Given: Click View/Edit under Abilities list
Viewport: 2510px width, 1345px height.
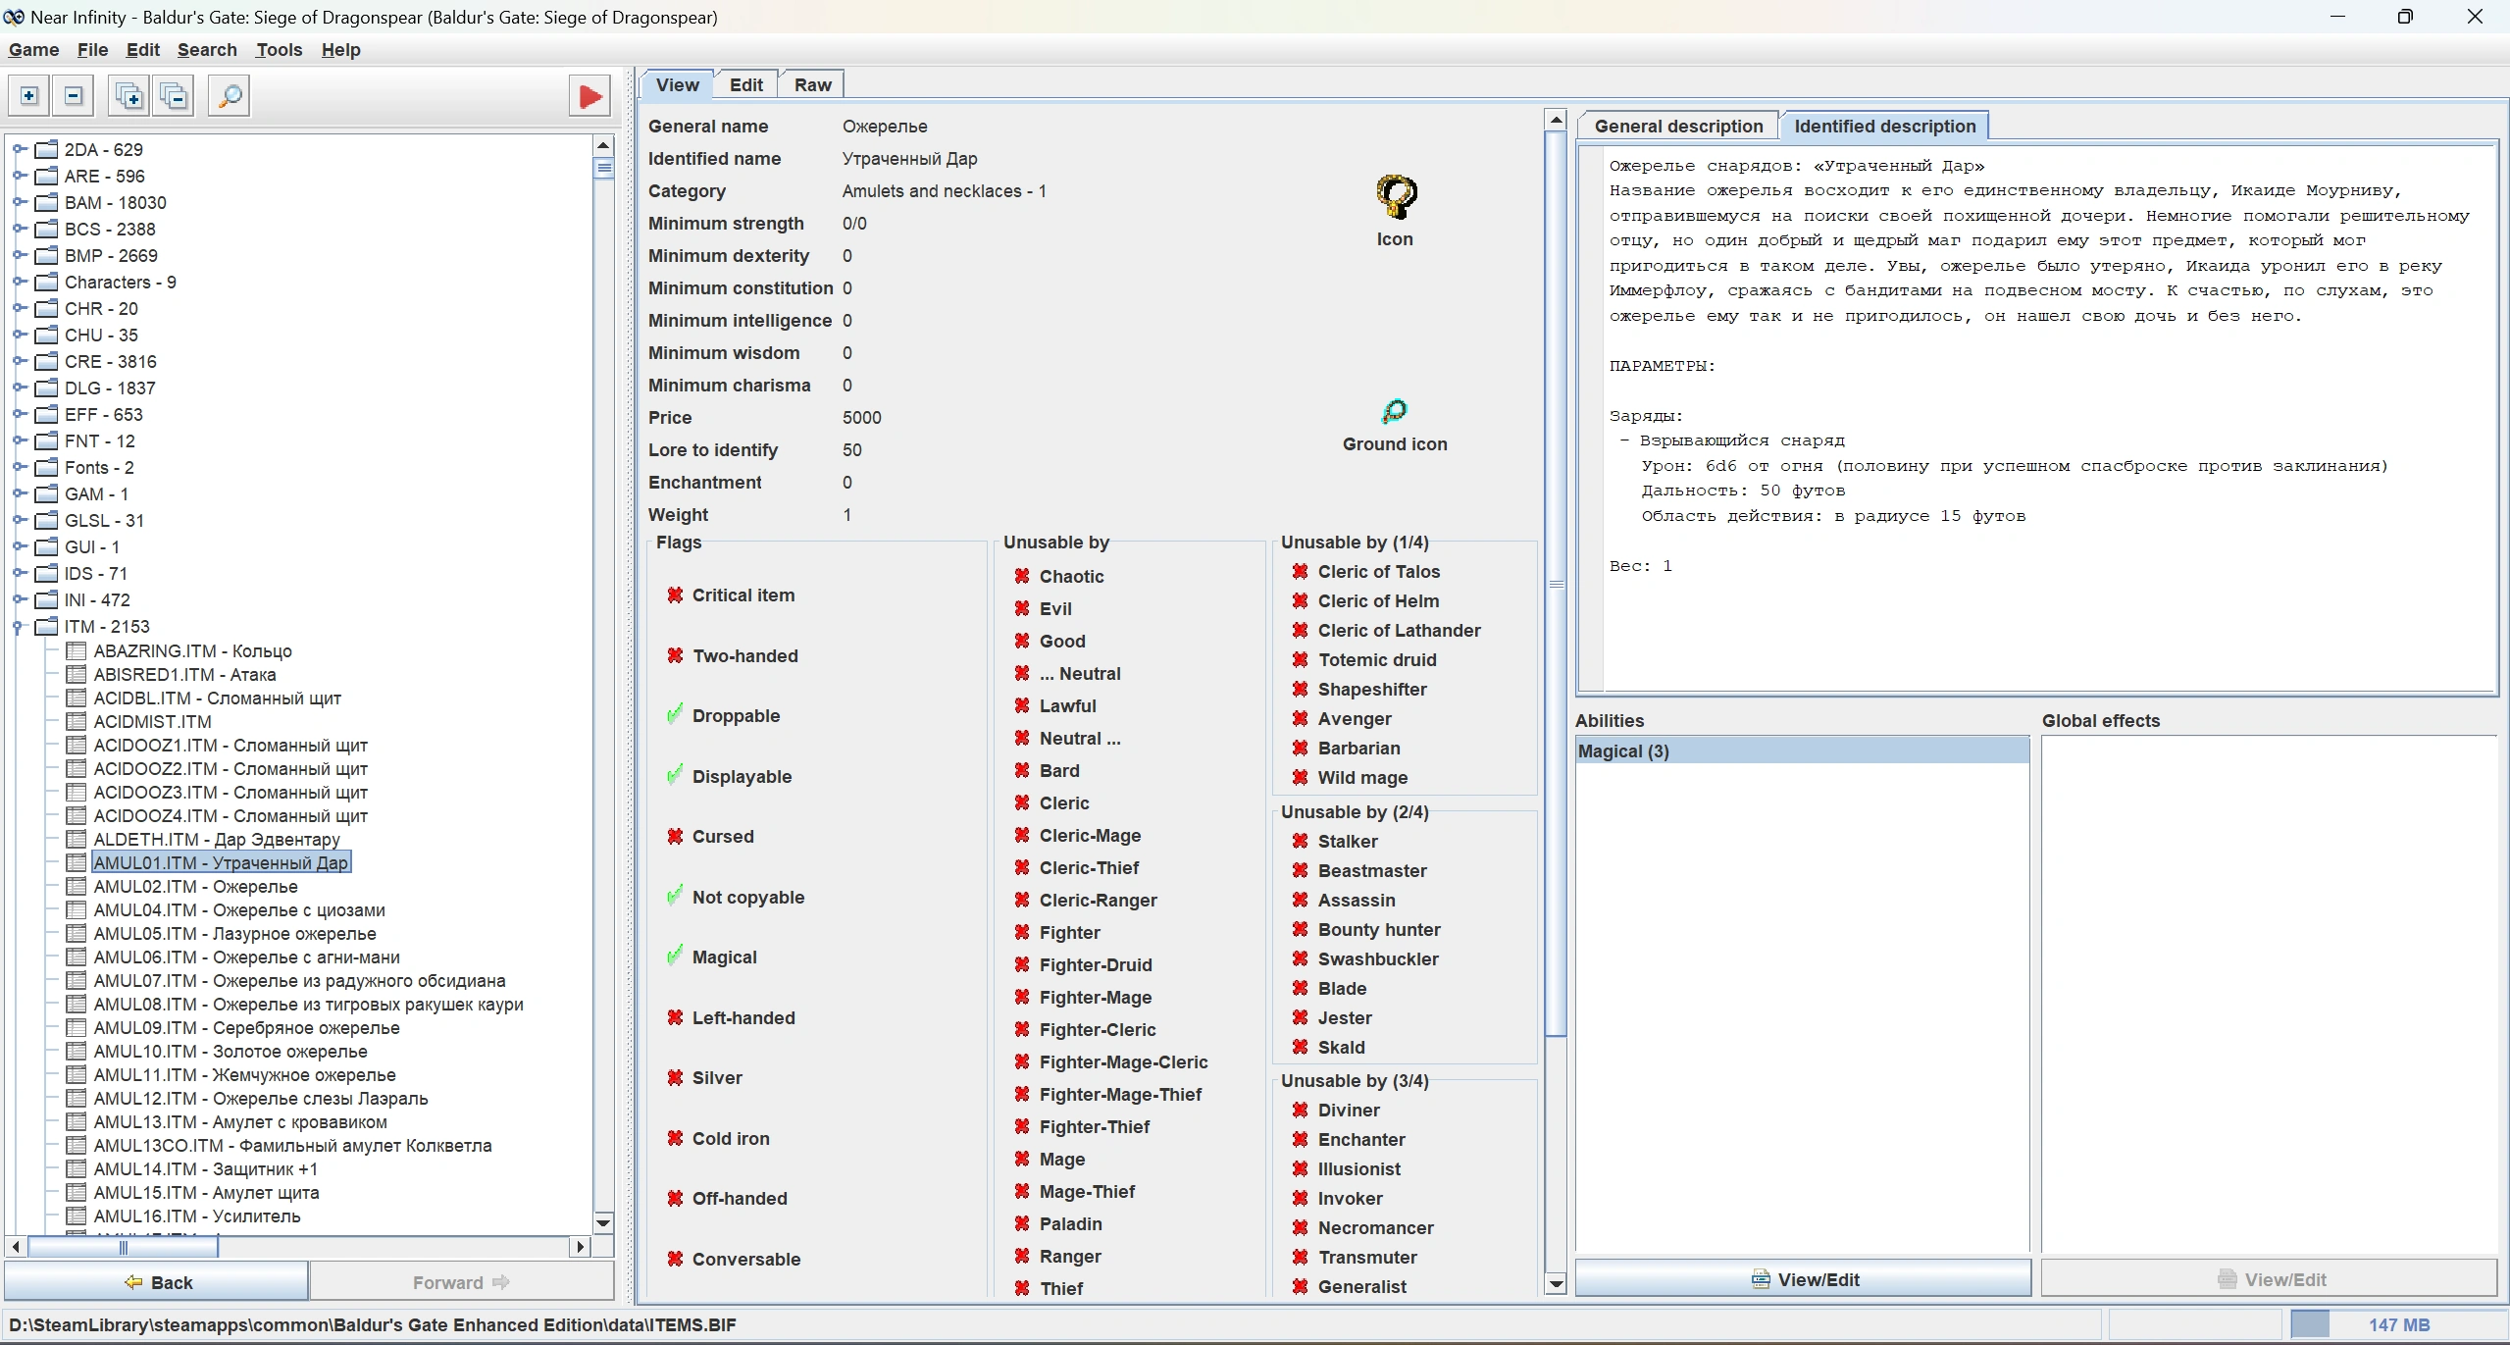Looking at the screenshot, I should tap(1803, 1279).
